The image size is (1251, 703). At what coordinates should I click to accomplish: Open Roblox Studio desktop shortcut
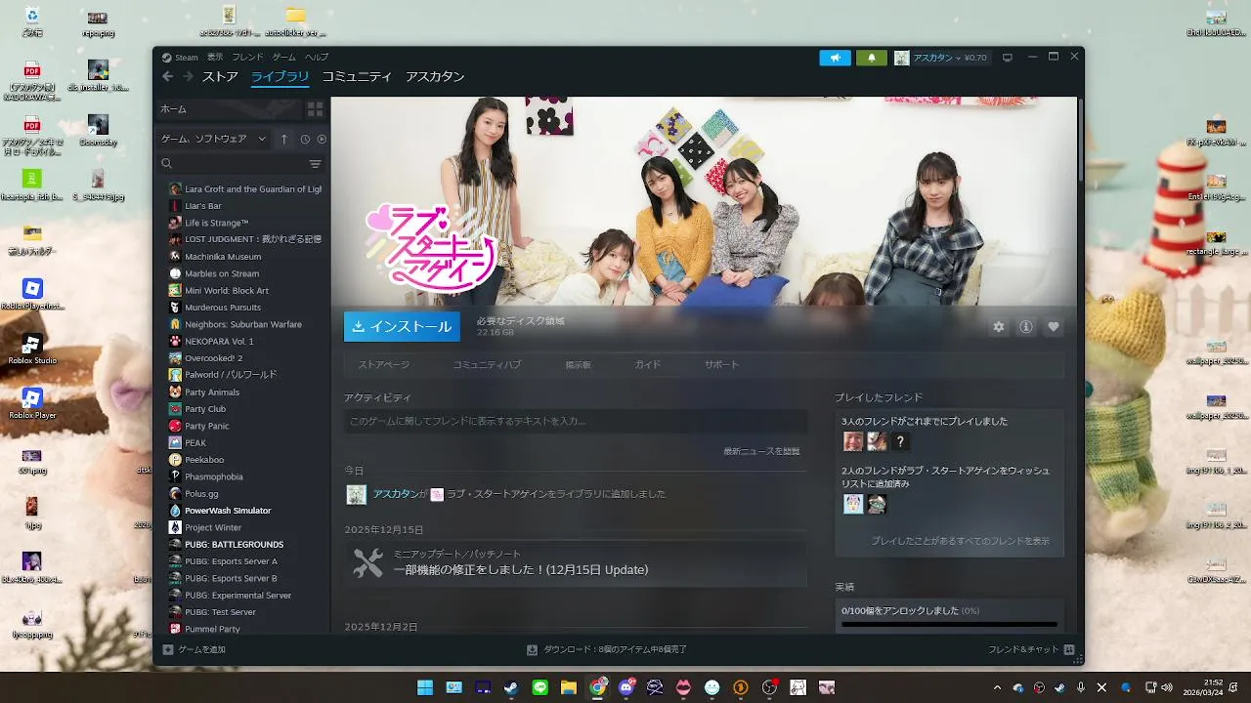tap(32, 348)
